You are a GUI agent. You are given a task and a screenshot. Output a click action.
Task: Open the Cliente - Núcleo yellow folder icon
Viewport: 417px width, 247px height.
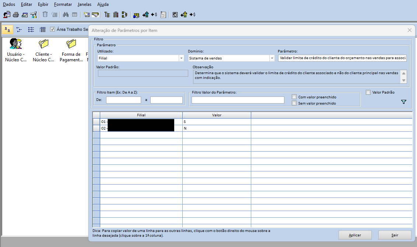43,44
